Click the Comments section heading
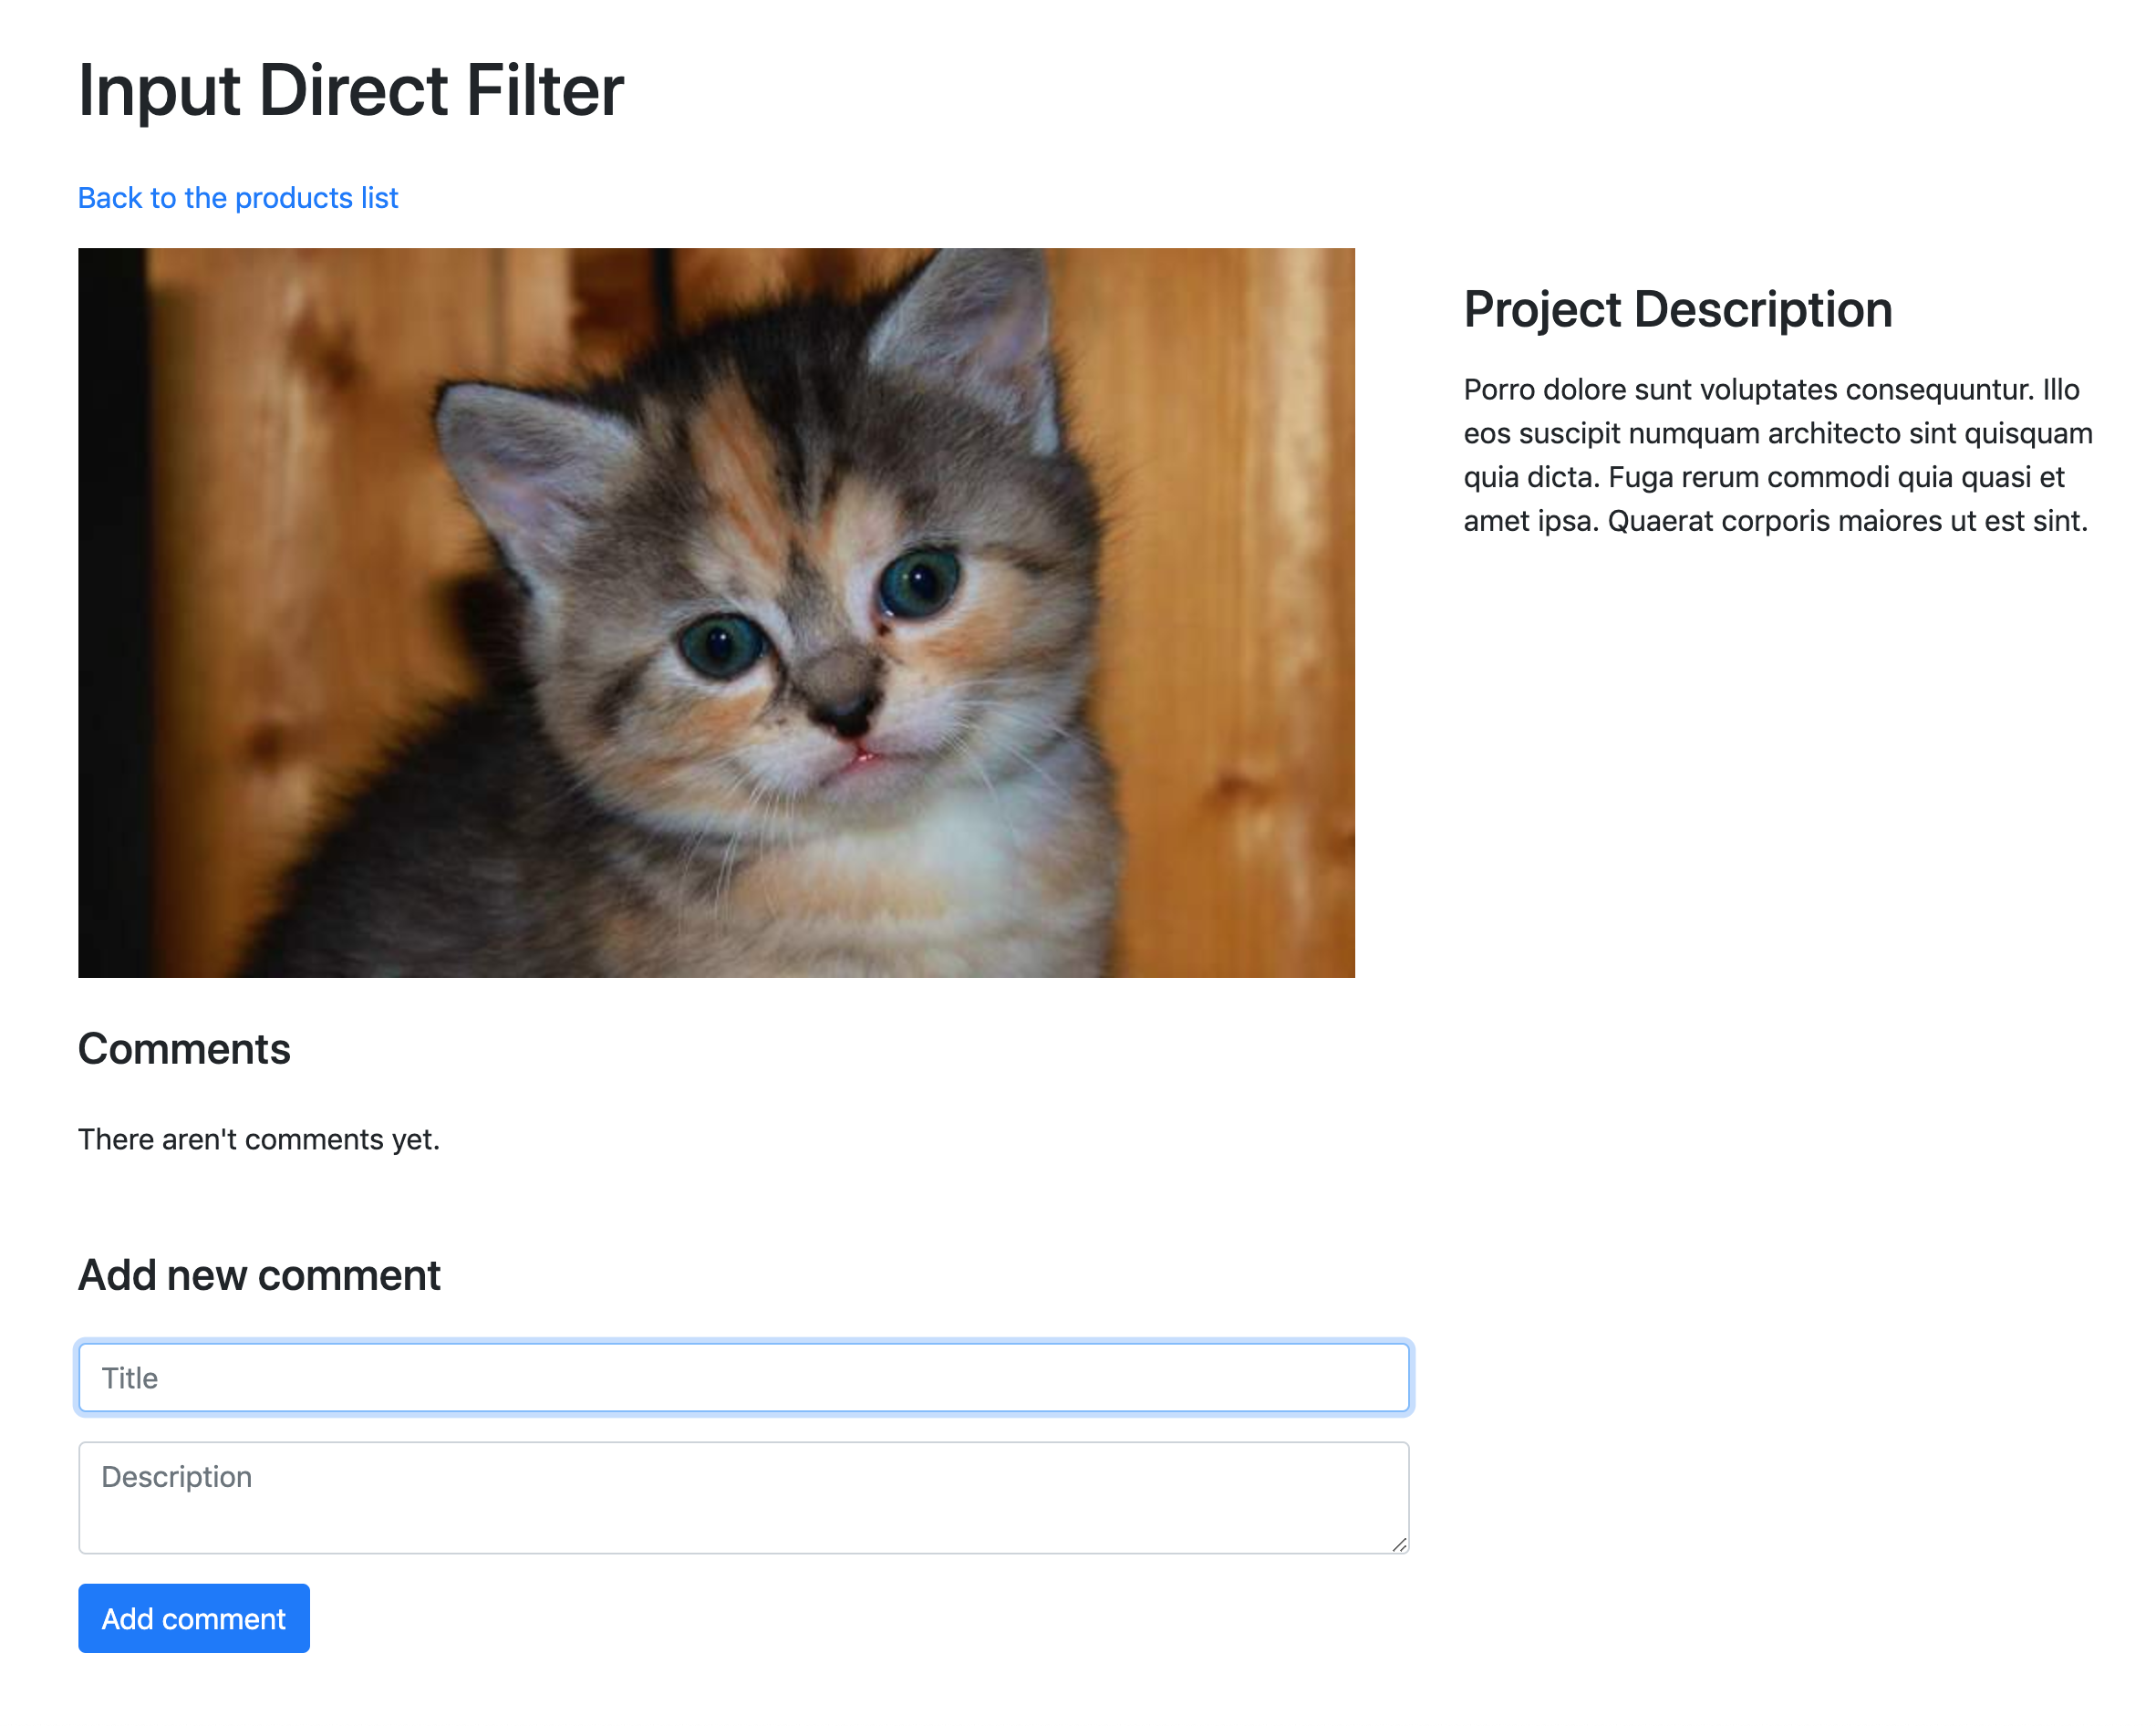 click(184, 1049)
